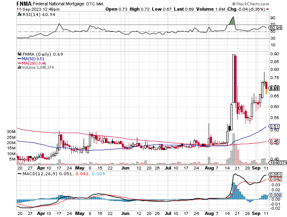Click the candlestick icon beside FNMA (Daily)

click(x=19, y=54)
